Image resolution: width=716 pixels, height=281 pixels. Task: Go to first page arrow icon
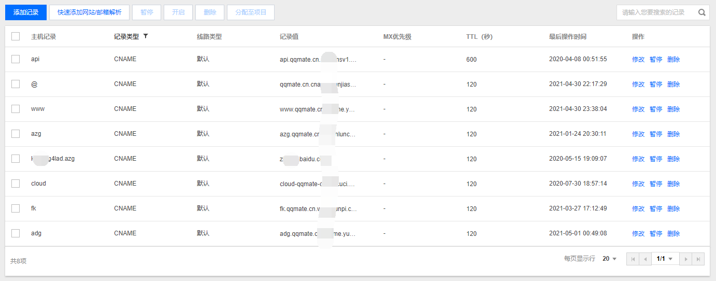click(633, 259)
